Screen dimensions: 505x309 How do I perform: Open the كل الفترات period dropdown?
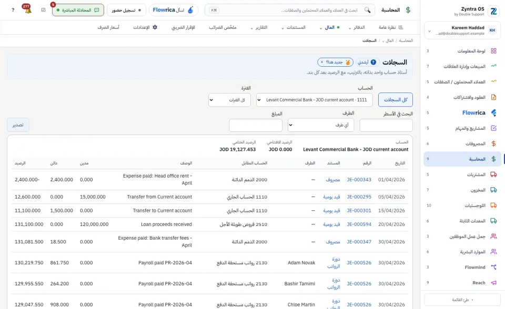click(229, 100)
